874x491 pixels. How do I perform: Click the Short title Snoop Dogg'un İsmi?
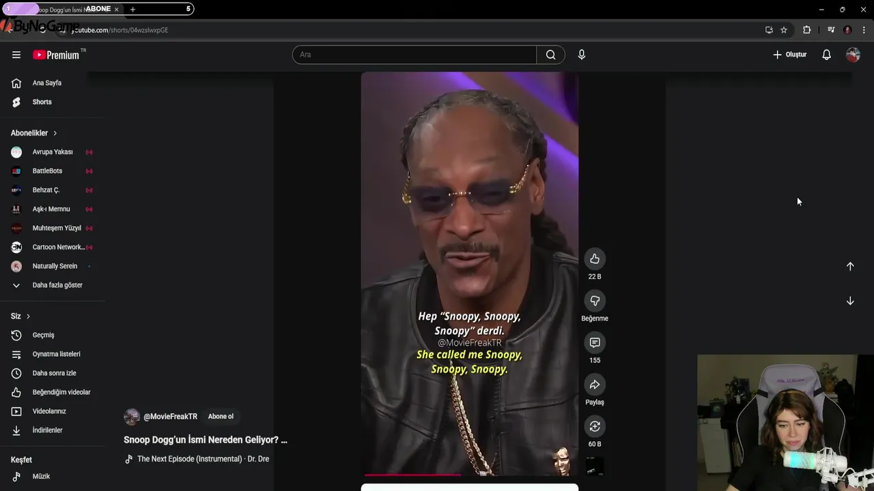tap(206, 440)
